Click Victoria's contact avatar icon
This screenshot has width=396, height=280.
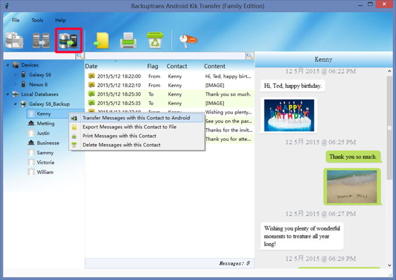(31, 162)
